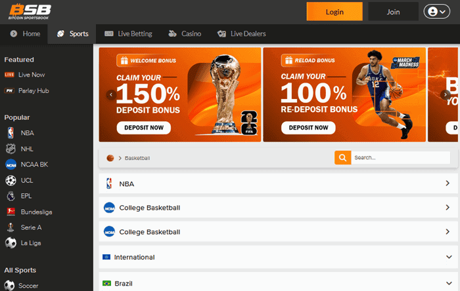The image size is (460, 291).
Task: Click the Sports football icon in navbar
Action: point(60,33)
